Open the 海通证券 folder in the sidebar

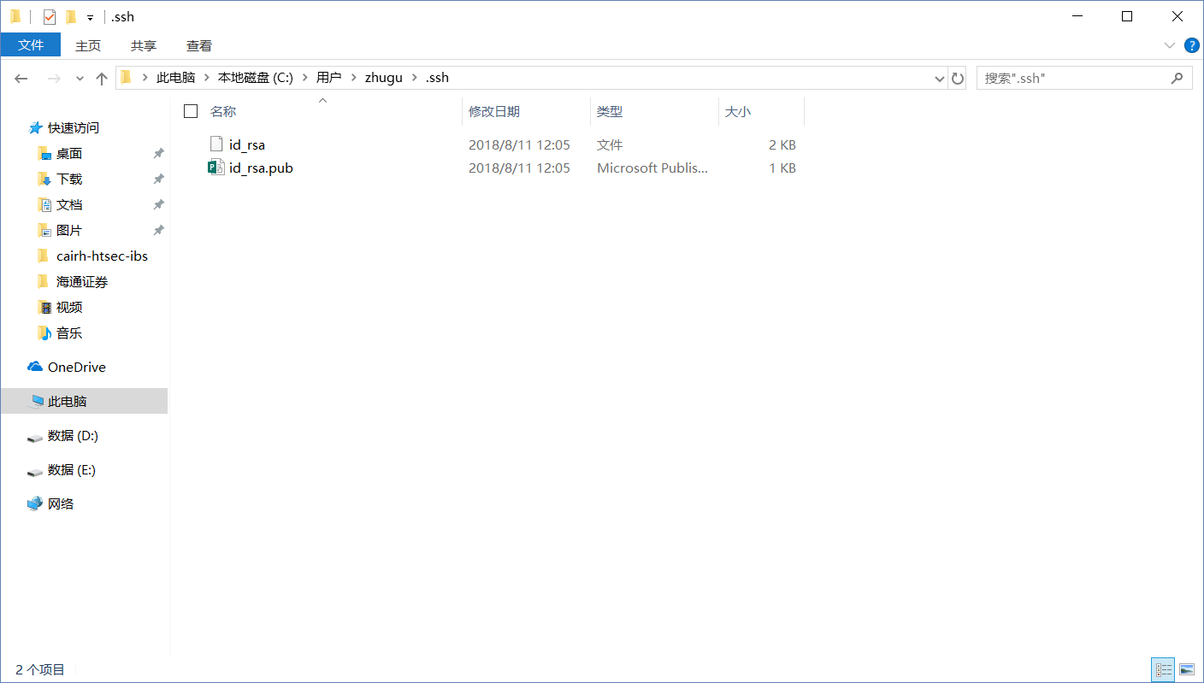pyautogui.click(x=82, y=281)
